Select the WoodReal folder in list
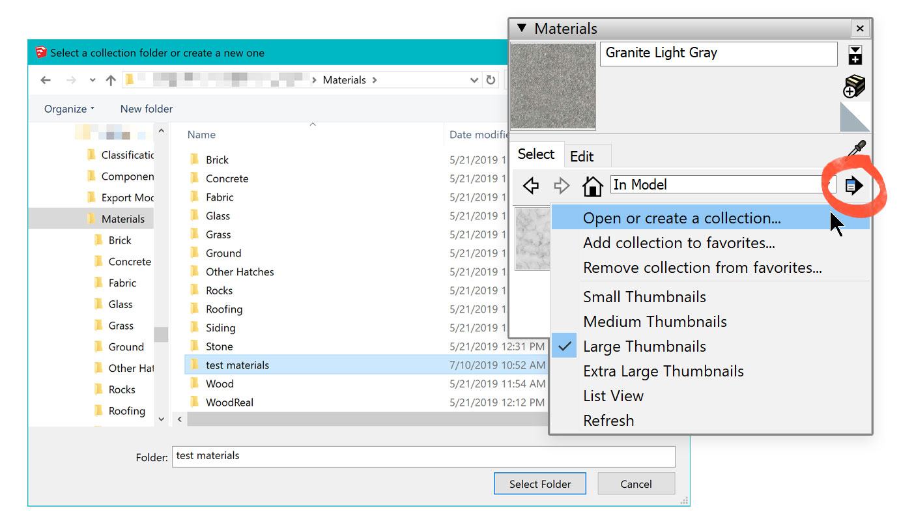 point(229,402)
